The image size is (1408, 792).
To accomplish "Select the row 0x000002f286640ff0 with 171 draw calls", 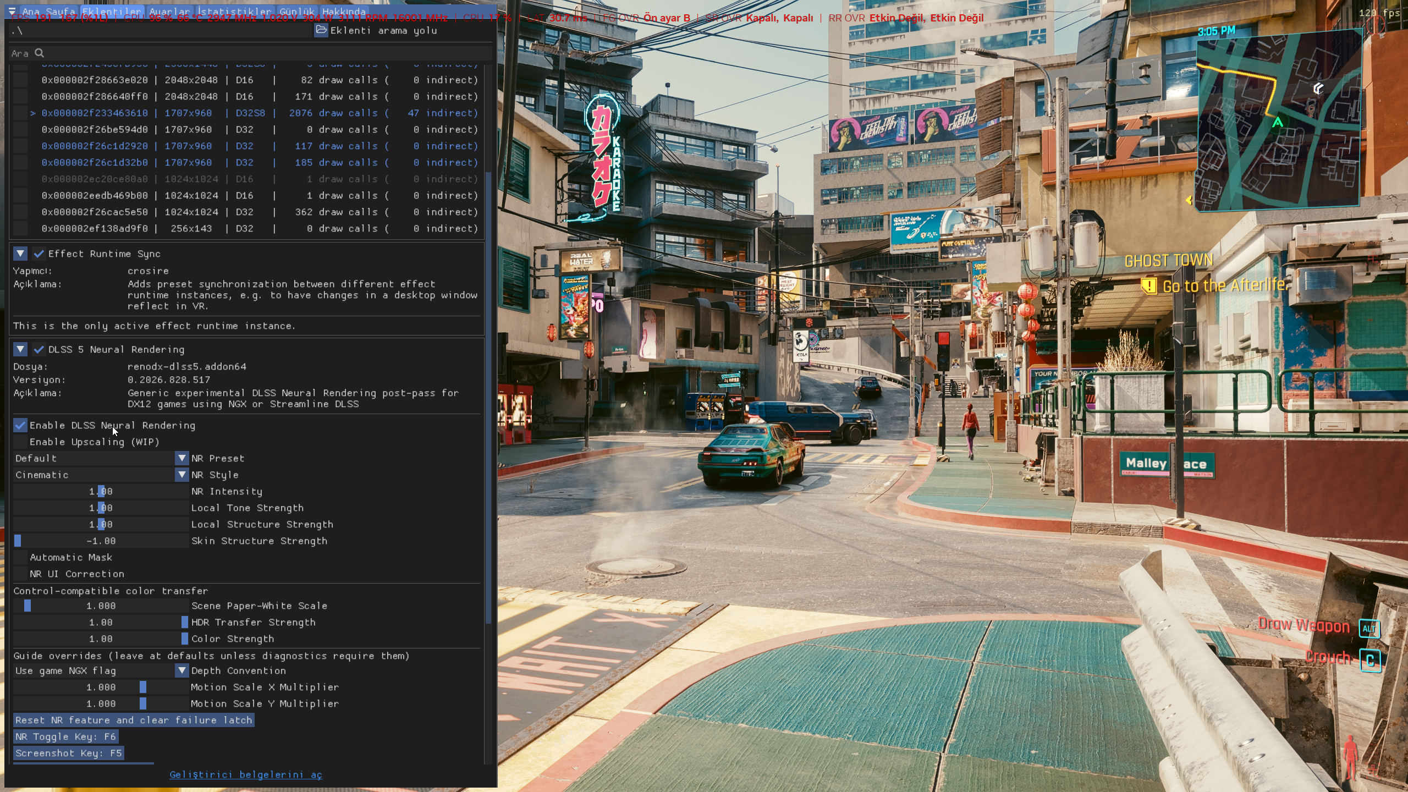I will pos(260,96).
